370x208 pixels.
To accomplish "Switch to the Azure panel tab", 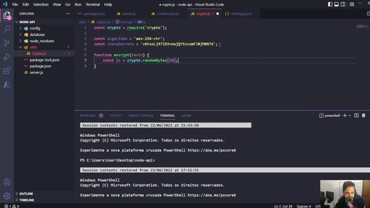I will (x=186, y=116).
